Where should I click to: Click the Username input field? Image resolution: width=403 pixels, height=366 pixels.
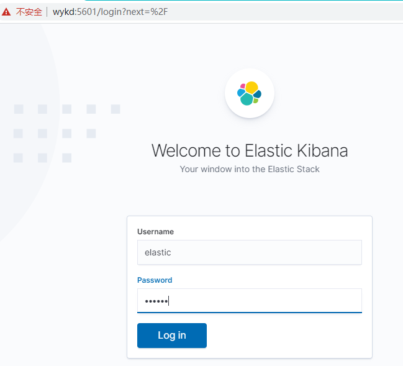(x=249, y=252)
